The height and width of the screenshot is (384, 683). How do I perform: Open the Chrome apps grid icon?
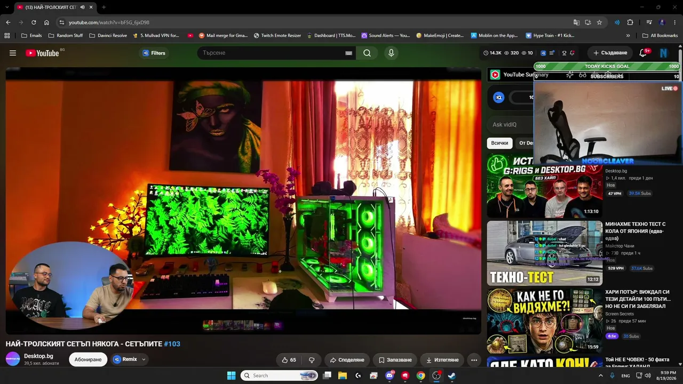7,36
